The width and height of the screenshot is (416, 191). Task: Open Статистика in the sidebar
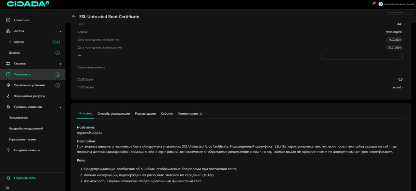tap(22, 20)
